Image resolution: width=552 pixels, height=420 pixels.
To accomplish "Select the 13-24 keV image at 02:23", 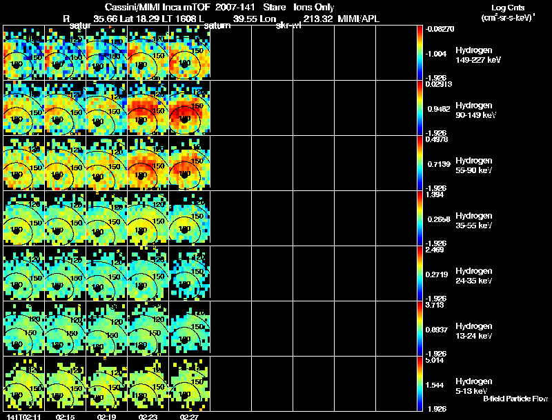I will [x=148, y=329].
